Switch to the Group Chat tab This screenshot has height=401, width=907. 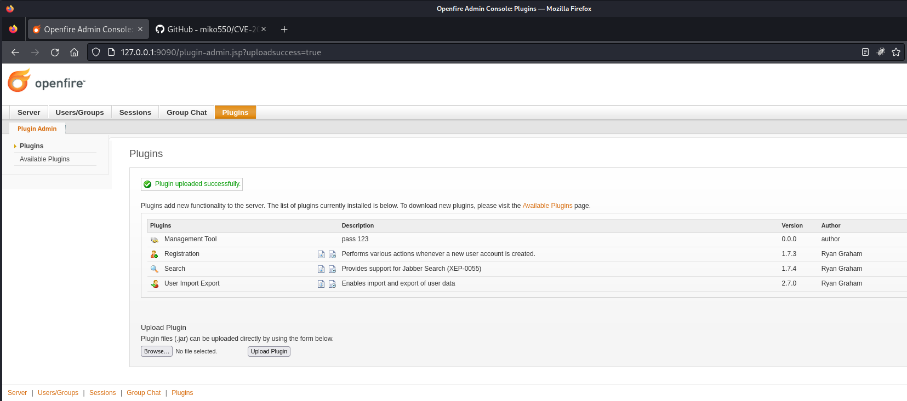(186, 113)
